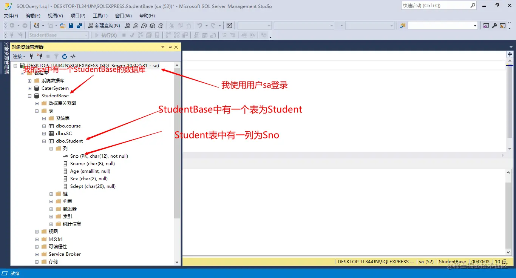The image size is (516, 278).
Task: Open the 窗口(W) menu
Action: coord(124,16)
